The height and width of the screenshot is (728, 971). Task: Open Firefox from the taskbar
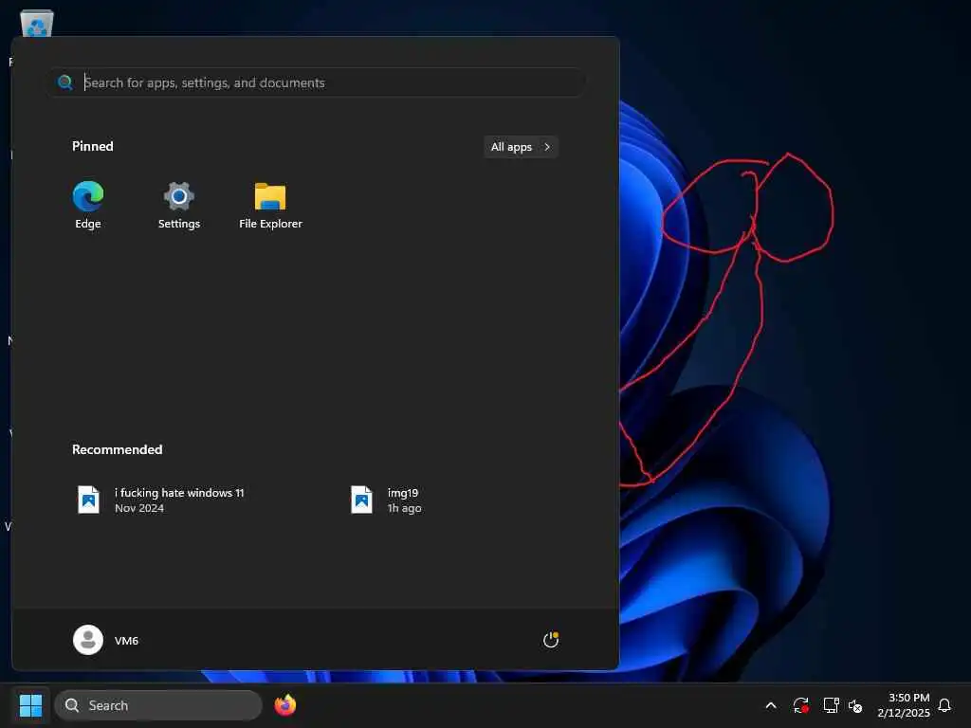pyautogui.click(x=285, y=705)
